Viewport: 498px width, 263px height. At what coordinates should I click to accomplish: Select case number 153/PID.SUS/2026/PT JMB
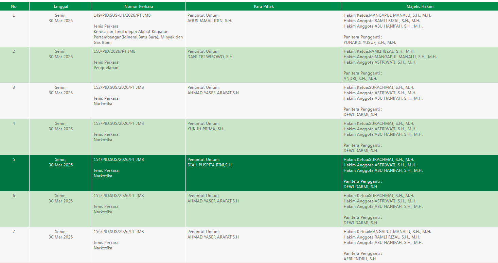[119, 124]
